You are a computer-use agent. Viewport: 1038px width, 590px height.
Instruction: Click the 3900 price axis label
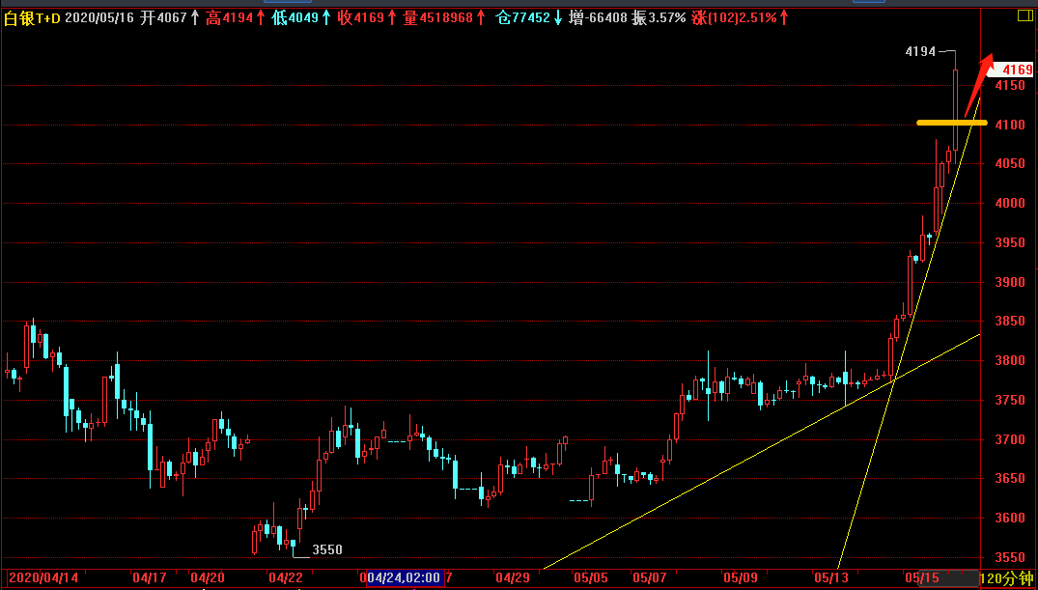[x=1010, y=282]
